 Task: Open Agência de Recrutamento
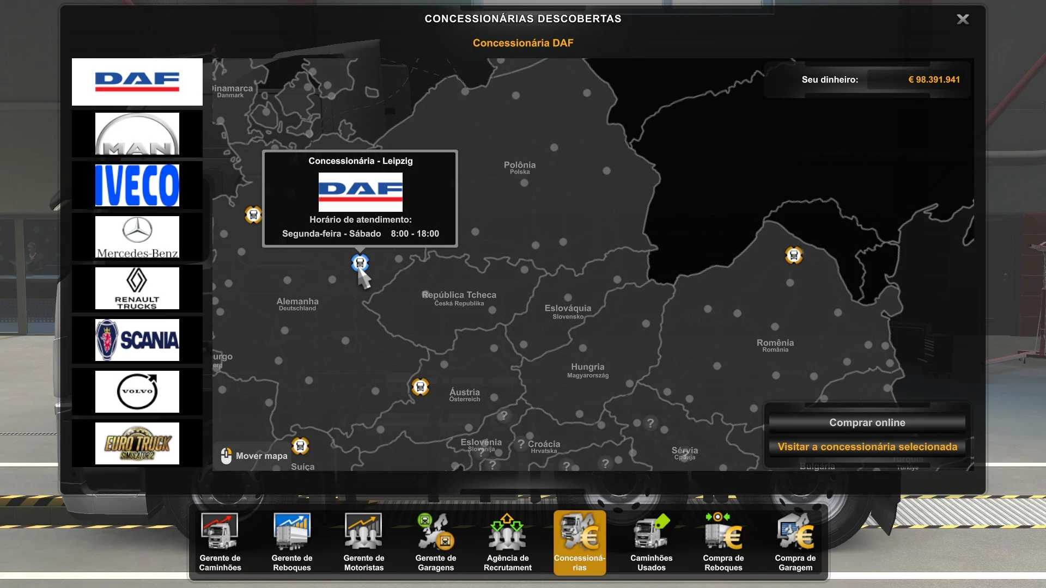(508, 542)
